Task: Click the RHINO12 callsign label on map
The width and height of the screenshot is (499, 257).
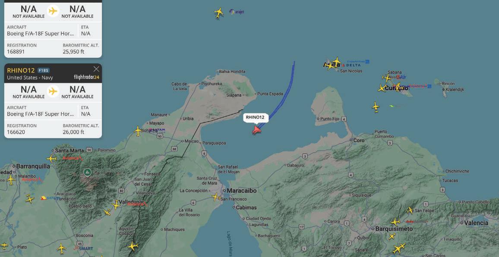Action: point(255,117)
